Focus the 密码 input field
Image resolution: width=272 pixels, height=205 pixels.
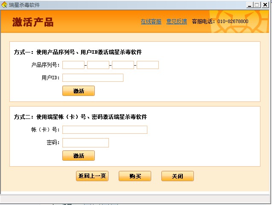coord(85,143)
